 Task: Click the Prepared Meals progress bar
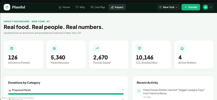(66, 94)
